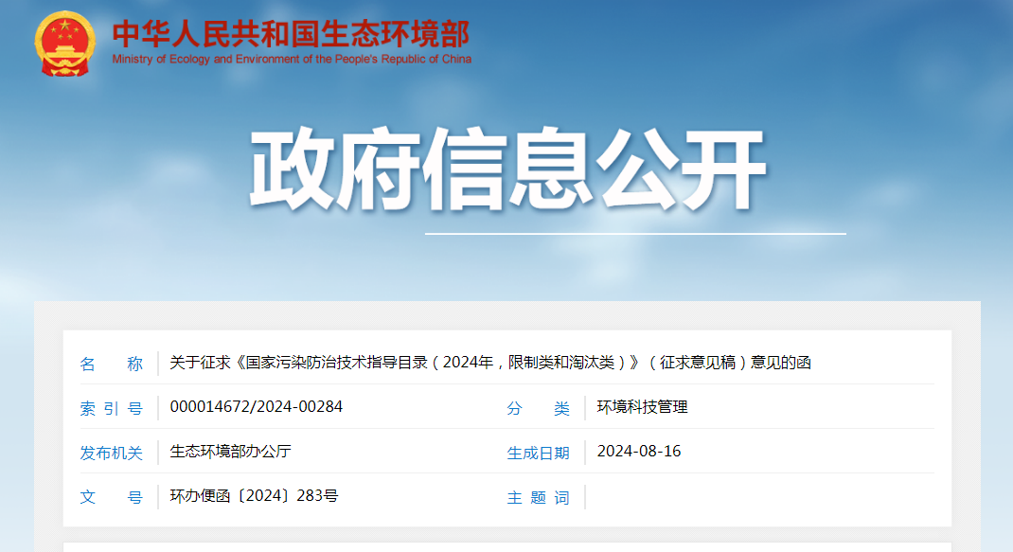Image resolution: width=1013 pixels, height=552 pixels.
Task: Click the empty 主题词 value area
Action: [x=757, y=497]
